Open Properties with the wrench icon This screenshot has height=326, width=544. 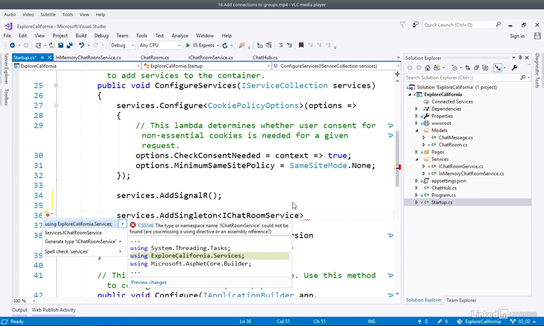point(515,67)
